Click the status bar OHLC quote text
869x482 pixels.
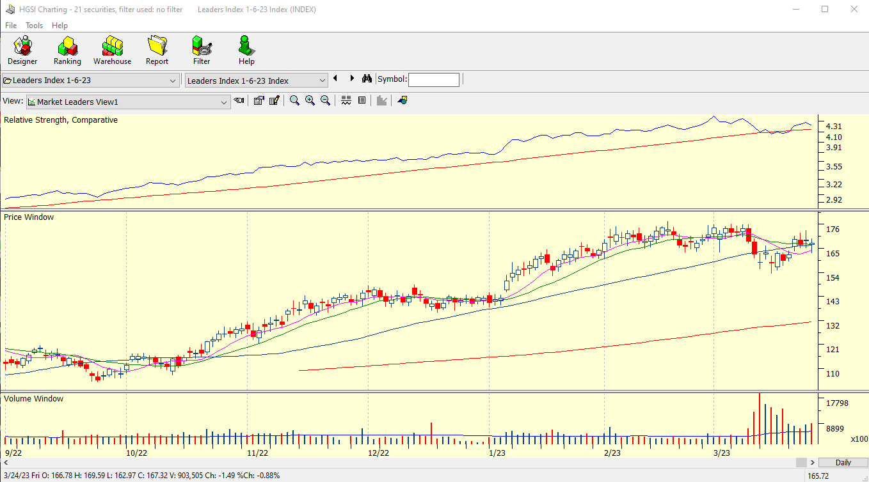pyautogui.click(x=141, y=476)
